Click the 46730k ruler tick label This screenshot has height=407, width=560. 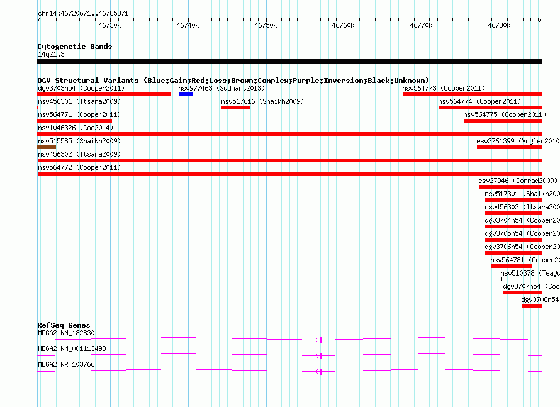coord(109,25)
